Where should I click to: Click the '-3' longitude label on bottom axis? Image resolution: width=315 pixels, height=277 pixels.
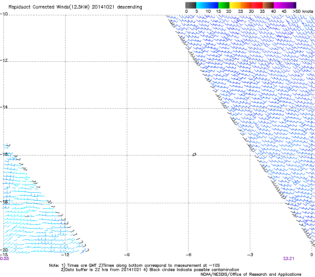click(x=250, y=255)
